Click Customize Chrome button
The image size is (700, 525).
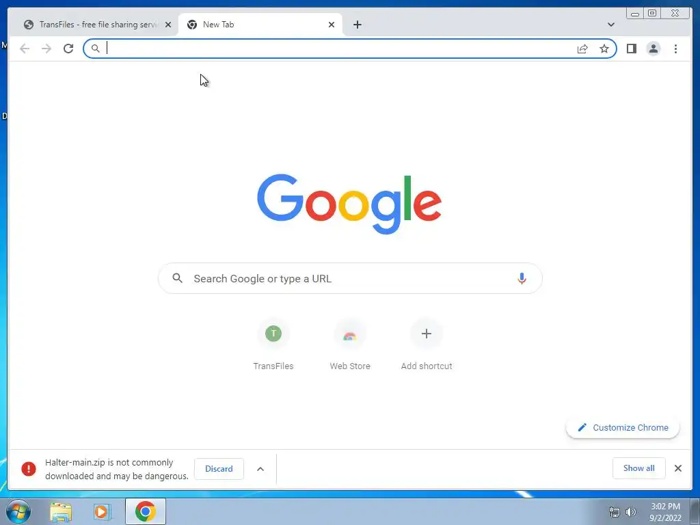(x=623, y=427)
